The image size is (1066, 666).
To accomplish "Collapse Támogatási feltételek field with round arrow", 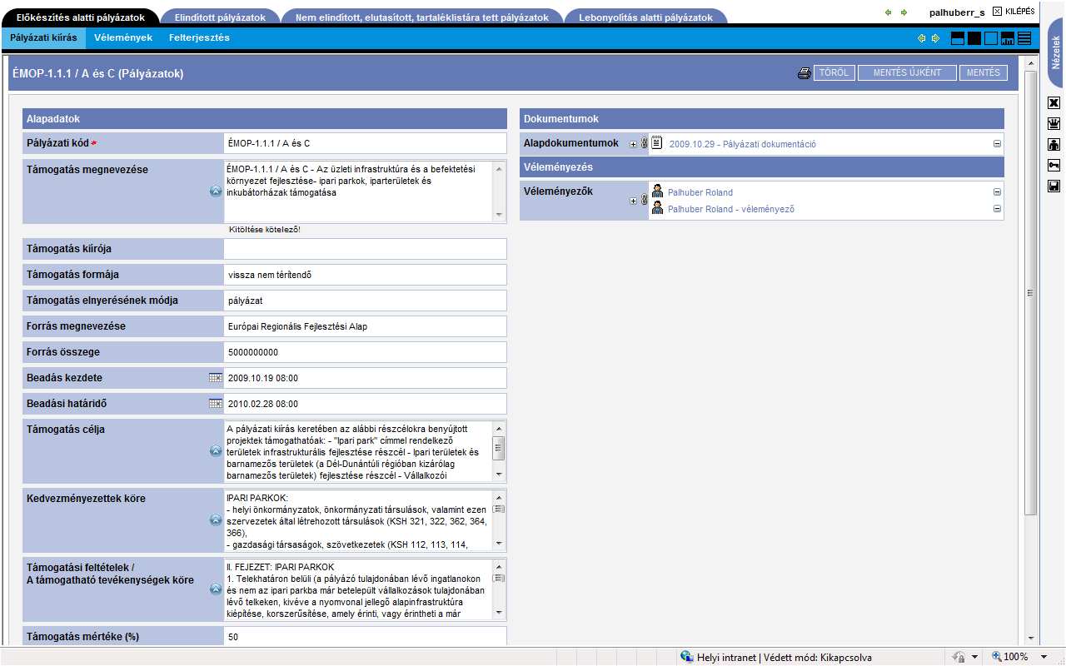I will point(216,589).
